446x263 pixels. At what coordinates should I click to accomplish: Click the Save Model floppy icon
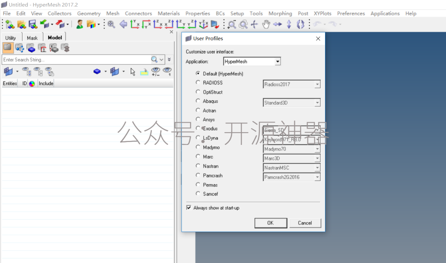click(x=33, y=24)
